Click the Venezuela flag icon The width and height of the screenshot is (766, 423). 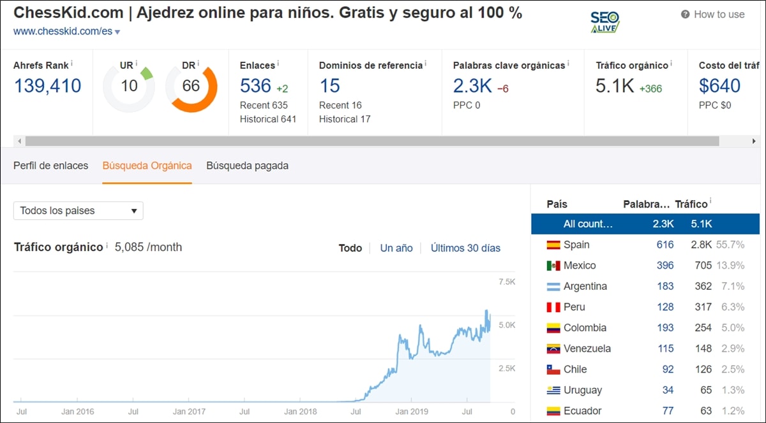point(554,348)
